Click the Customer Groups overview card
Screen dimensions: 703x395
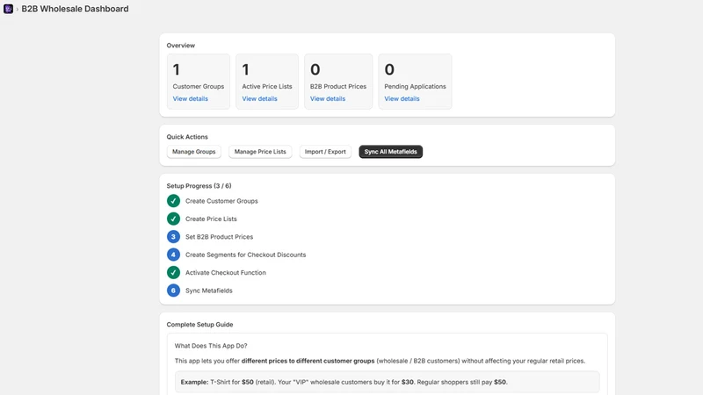pos(199,82)
